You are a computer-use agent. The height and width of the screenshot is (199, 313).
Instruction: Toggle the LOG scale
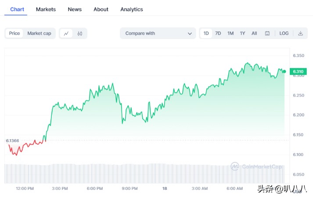(284, 33)
